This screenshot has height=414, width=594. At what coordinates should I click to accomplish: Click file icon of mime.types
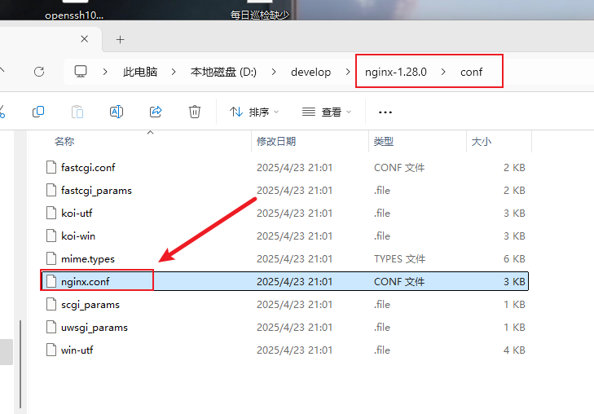pos(51,258)
